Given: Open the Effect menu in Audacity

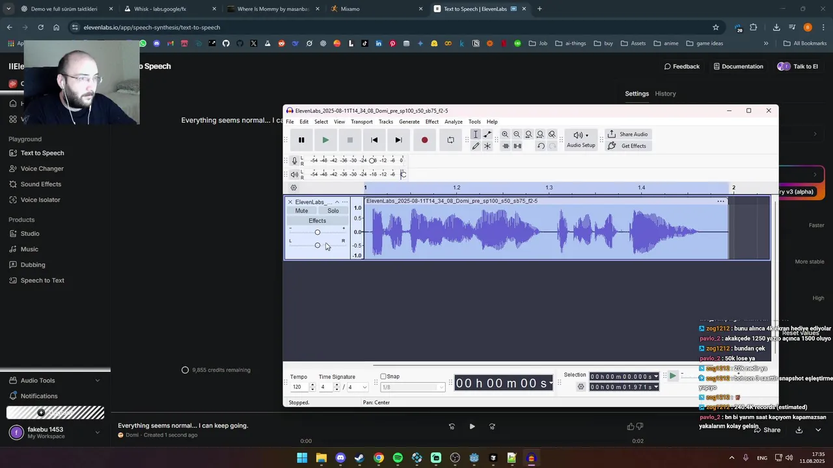Looking at the screenshot, I should point(432,122).
